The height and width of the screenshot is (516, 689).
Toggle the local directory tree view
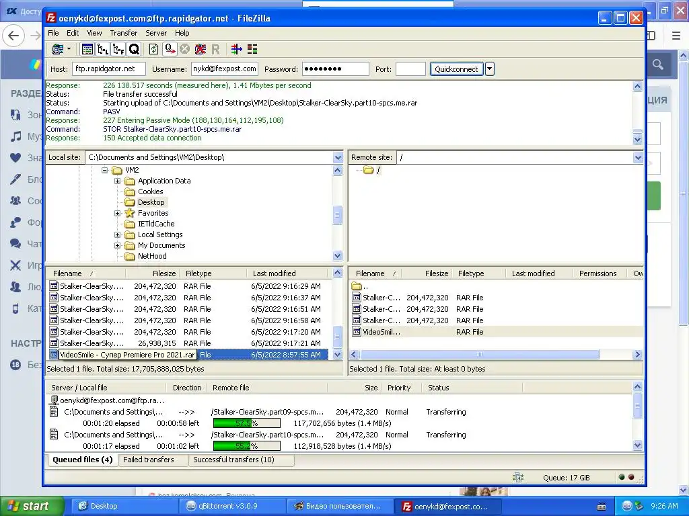tap(103, 49)
